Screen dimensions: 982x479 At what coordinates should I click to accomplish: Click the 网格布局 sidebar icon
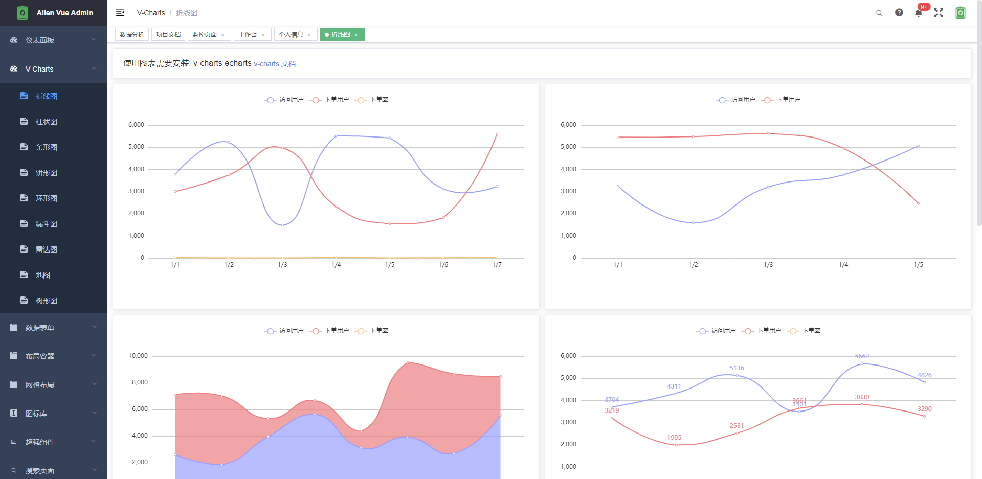click(14, 384)
